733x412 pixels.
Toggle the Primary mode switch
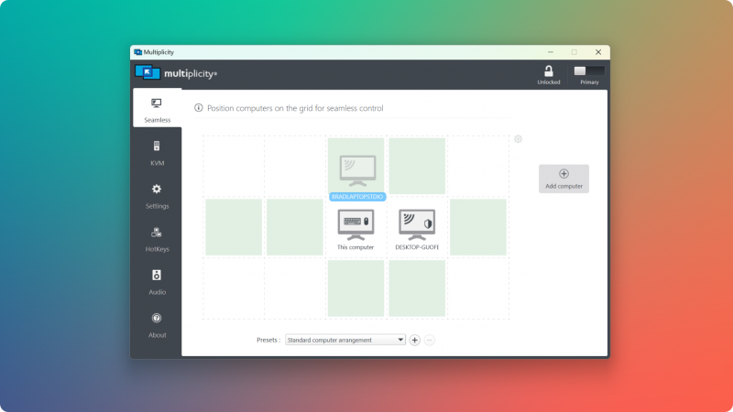[589, 70]
